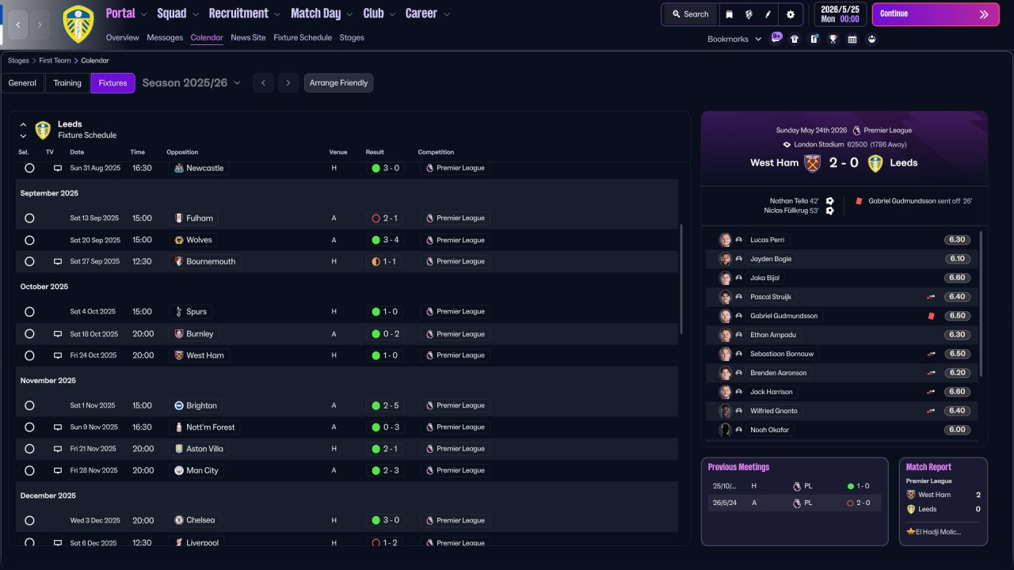Image resolution: width=1014 pixels, height=570 pixels.
Task: Select the Training calendar tab
Action: pos(67,83)
